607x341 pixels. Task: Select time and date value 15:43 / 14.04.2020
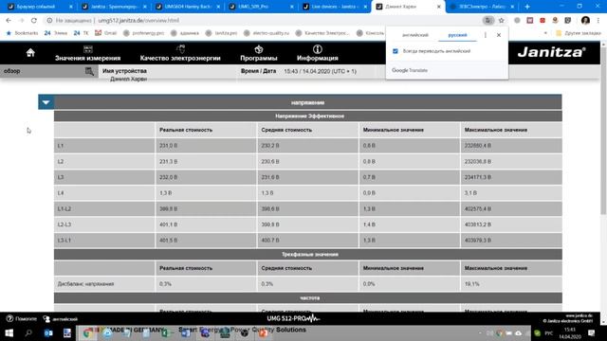[321, 71]
